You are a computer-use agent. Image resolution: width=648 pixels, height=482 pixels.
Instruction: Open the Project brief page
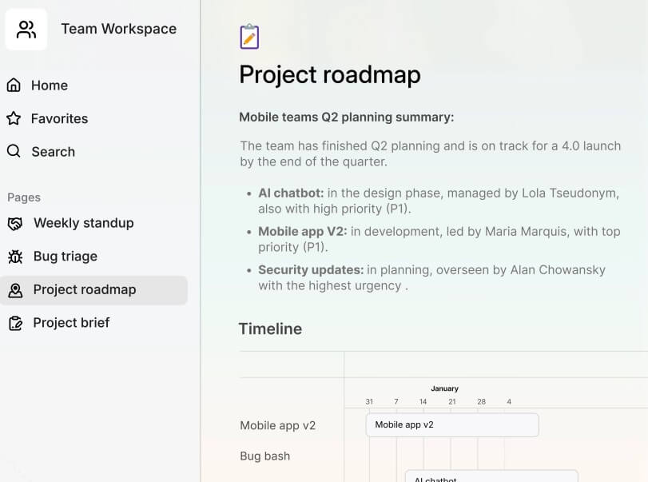tap(71, 322)
